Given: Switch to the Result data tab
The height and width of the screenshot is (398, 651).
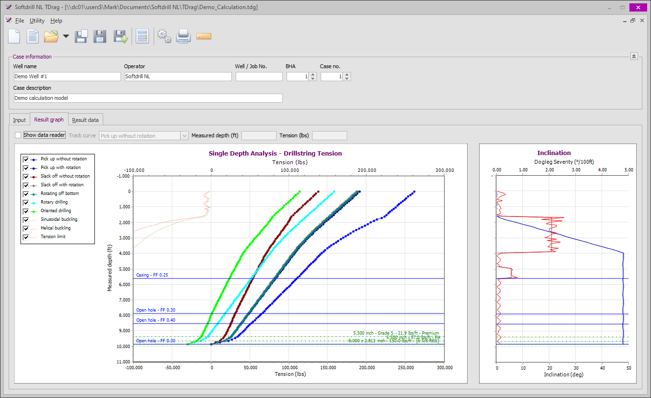Looking at the screenshot, I should (85, 120).
